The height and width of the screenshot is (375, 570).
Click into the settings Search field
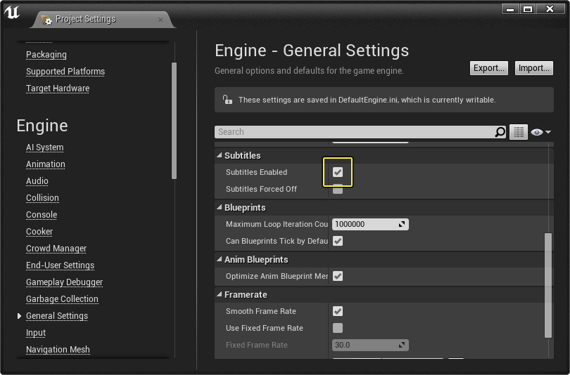click(x=352, y=132)
